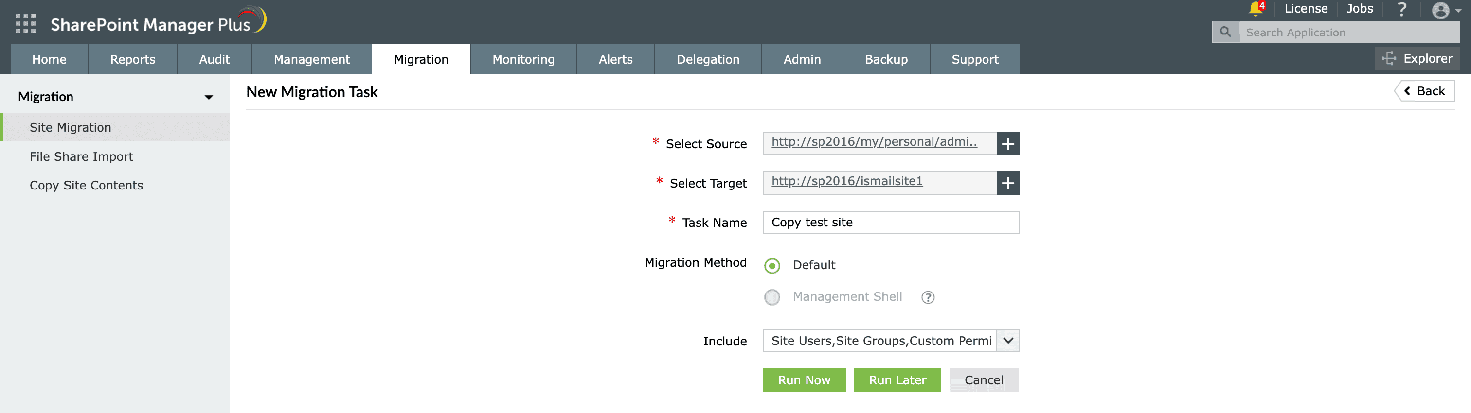
Task: Open the Migration tab
Action: click(x=421, y=59)
